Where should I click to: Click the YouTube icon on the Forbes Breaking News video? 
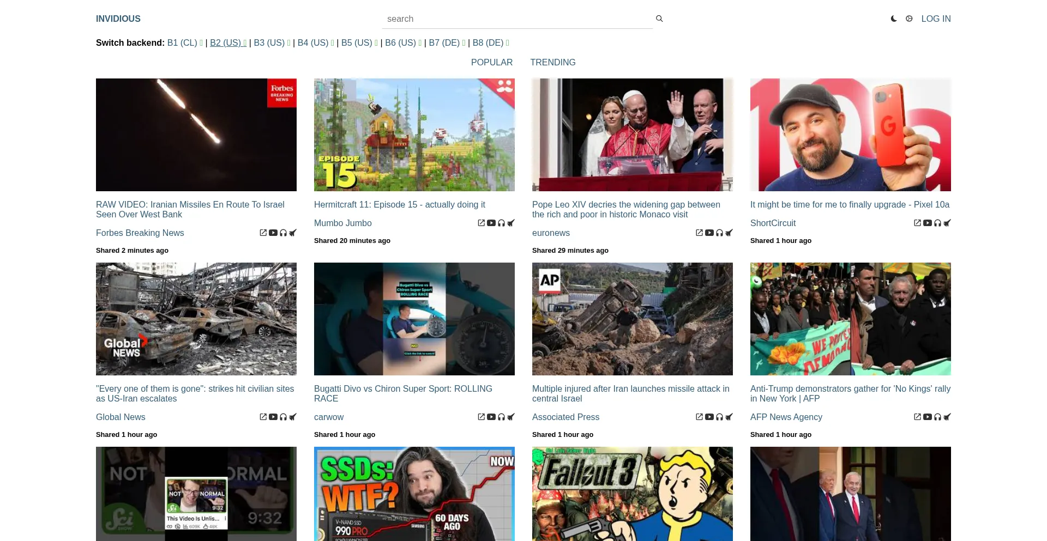pyautogui.click(x=273, y=233)
